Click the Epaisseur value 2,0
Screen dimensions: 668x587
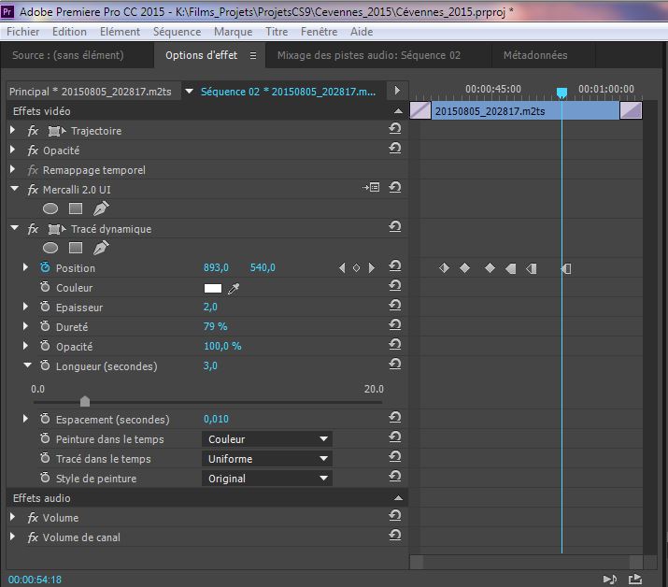click(210, 308)
